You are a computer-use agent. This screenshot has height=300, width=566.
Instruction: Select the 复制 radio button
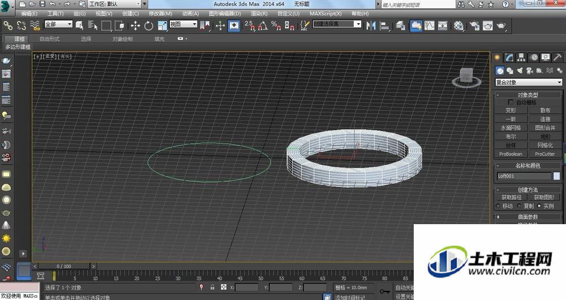click(x=519, y=206)
